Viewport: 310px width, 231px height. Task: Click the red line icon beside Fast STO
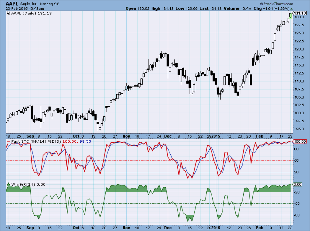pyautogui.click(x=9, y=141)
